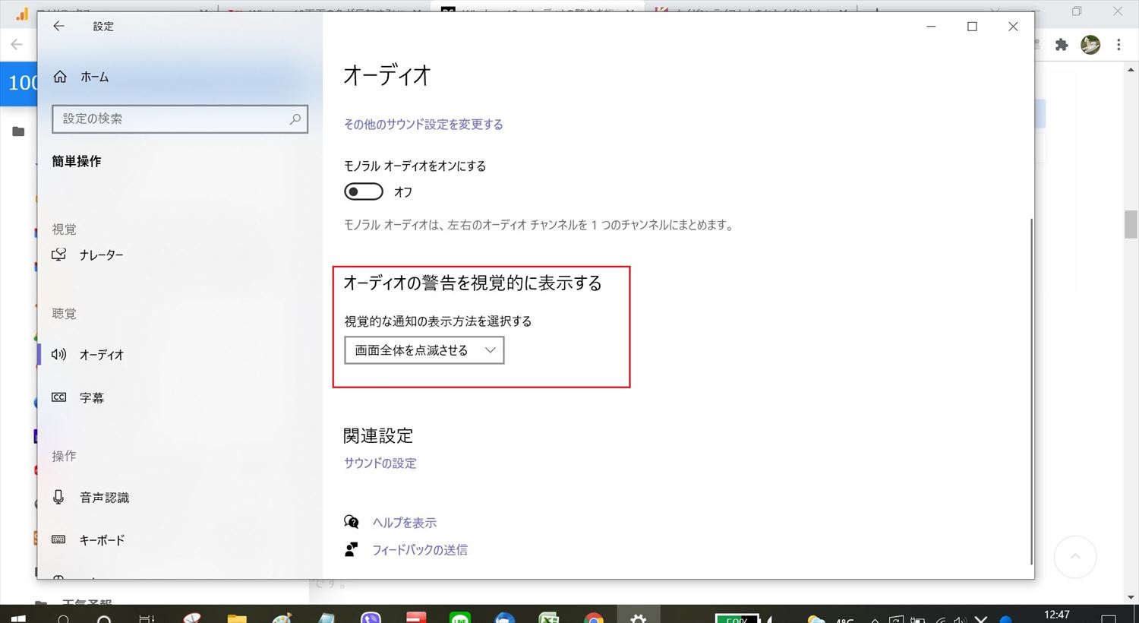Screen dimensions: 1139x623
Task: Toggle mono audio switch on
Action: click(364, 192)
